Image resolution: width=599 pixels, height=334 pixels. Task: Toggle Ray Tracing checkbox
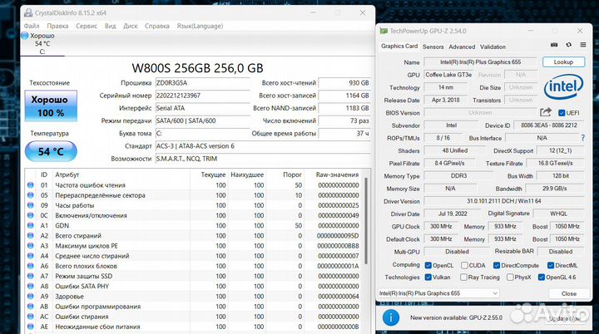pos(463,278)
